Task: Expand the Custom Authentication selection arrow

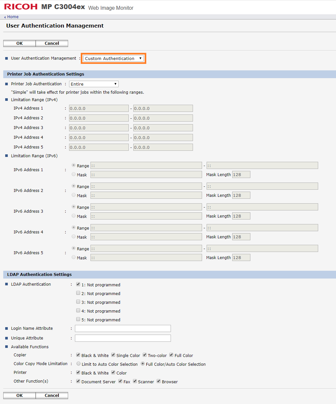Action: coord(141,58)
